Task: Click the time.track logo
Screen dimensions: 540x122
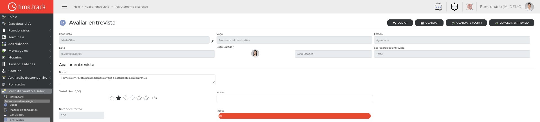Action: pyautogui.click(x=27, y=6)
